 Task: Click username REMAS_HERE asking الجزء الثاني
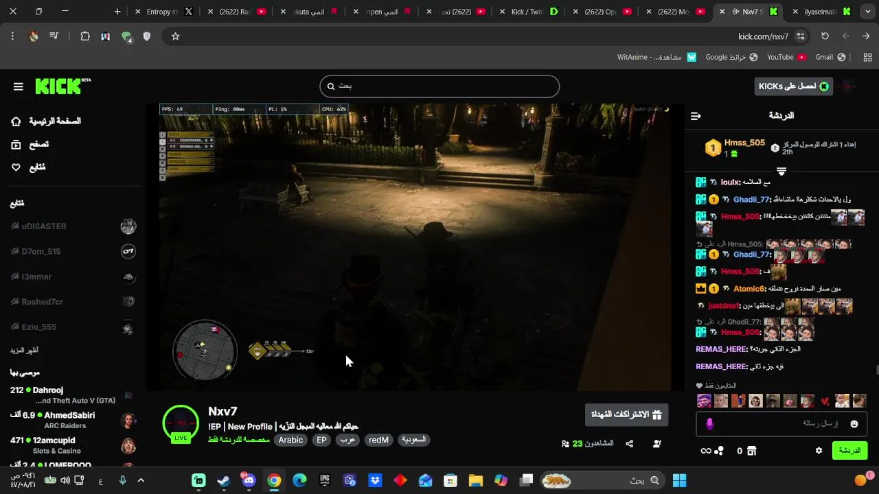[x=721, y=349]
